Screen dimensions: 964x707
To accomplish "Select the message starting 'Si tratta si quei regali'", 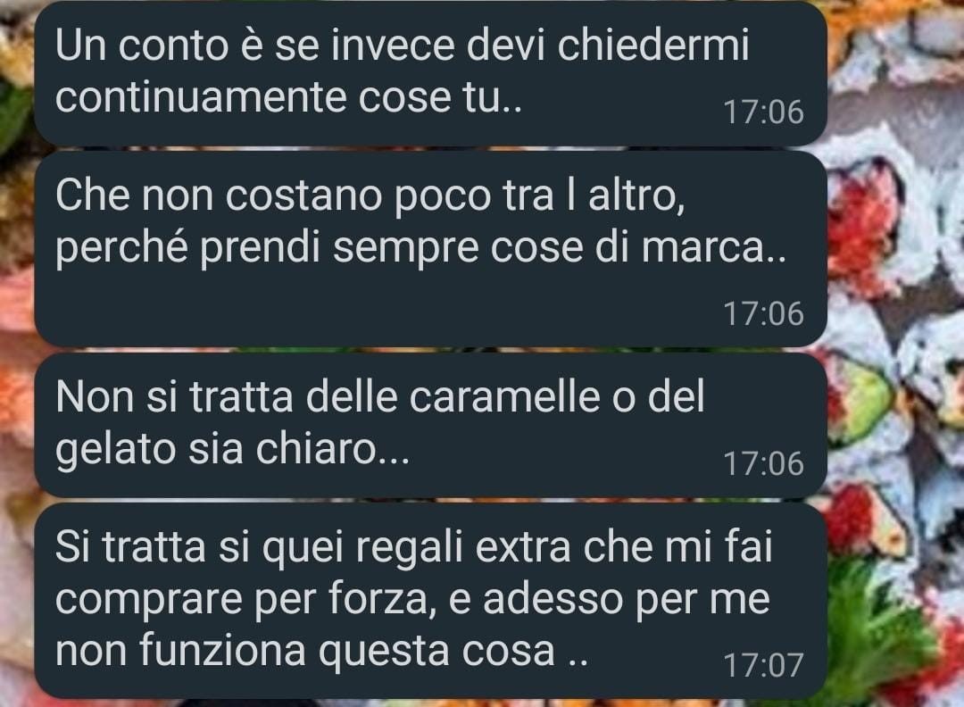I will [430, 601].
